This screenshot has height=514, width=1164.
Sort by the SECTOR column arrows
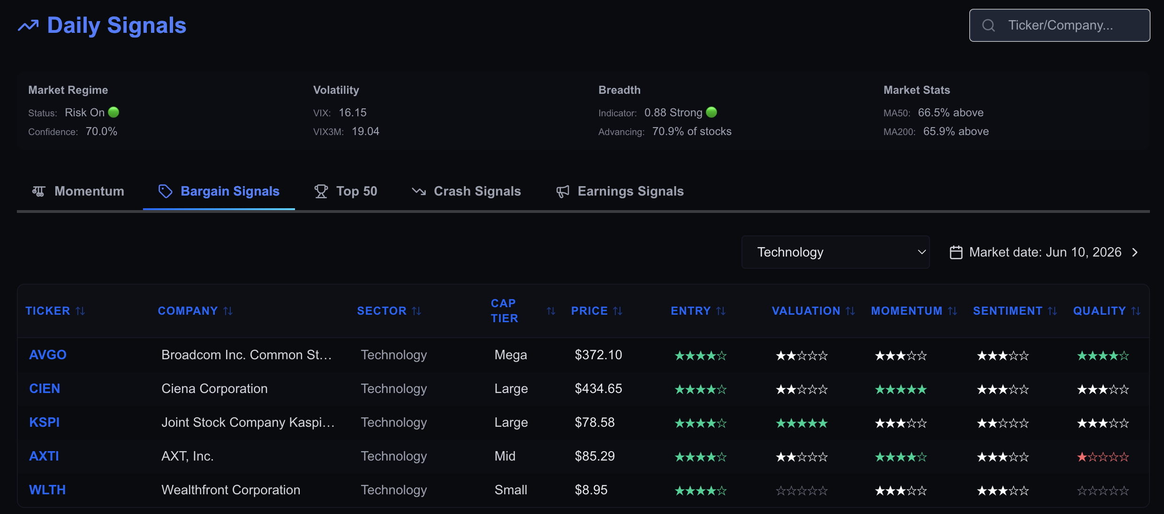click(x=417, y=311)
